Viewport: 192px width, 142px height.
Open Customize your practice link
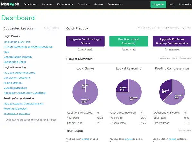[x=179, y=28]
